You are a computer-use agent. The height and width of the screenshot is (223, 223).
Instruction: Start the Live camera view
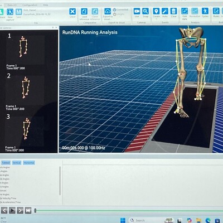137,11
